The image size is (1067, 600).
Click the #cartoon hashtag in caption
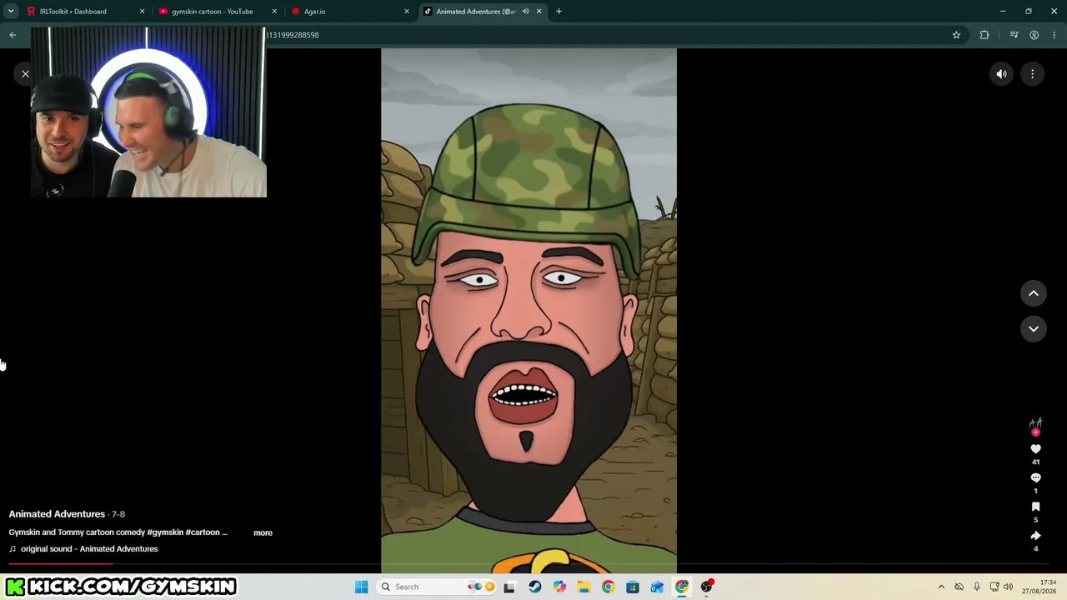pos(202,532)
